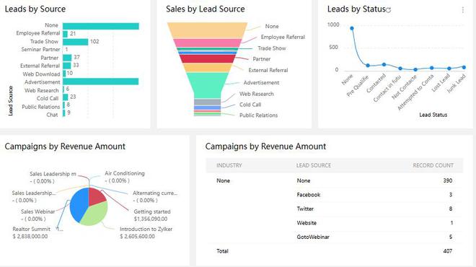476x267 pixels.
Task: Click the Partner bar showing 37
Action: point(67,58)
